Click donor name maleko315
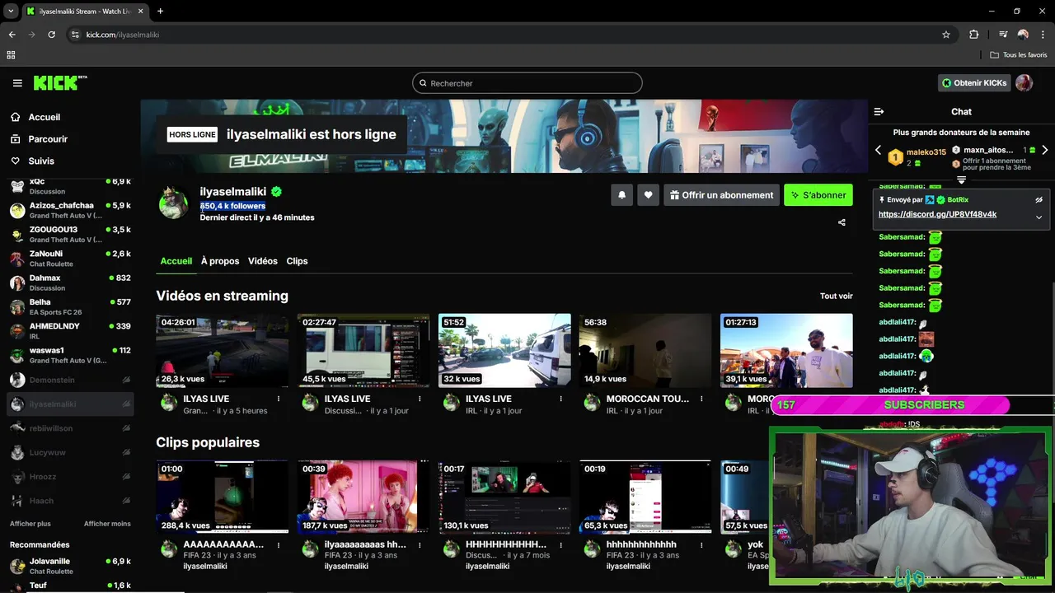The image size is (1055, 593). (926, 152)
